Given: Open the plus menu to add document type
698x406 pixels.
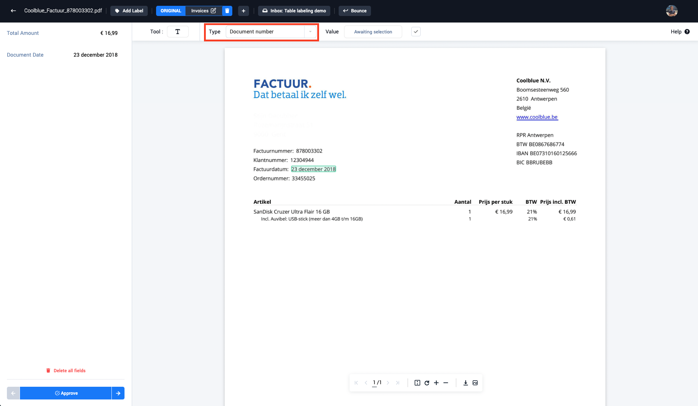Looking at the screenshot, I should pos(244,11).
